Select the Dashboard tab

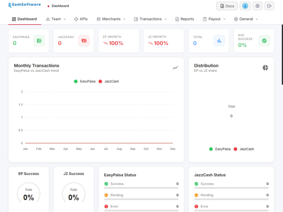pyautogui.click(x=25, y=19)
